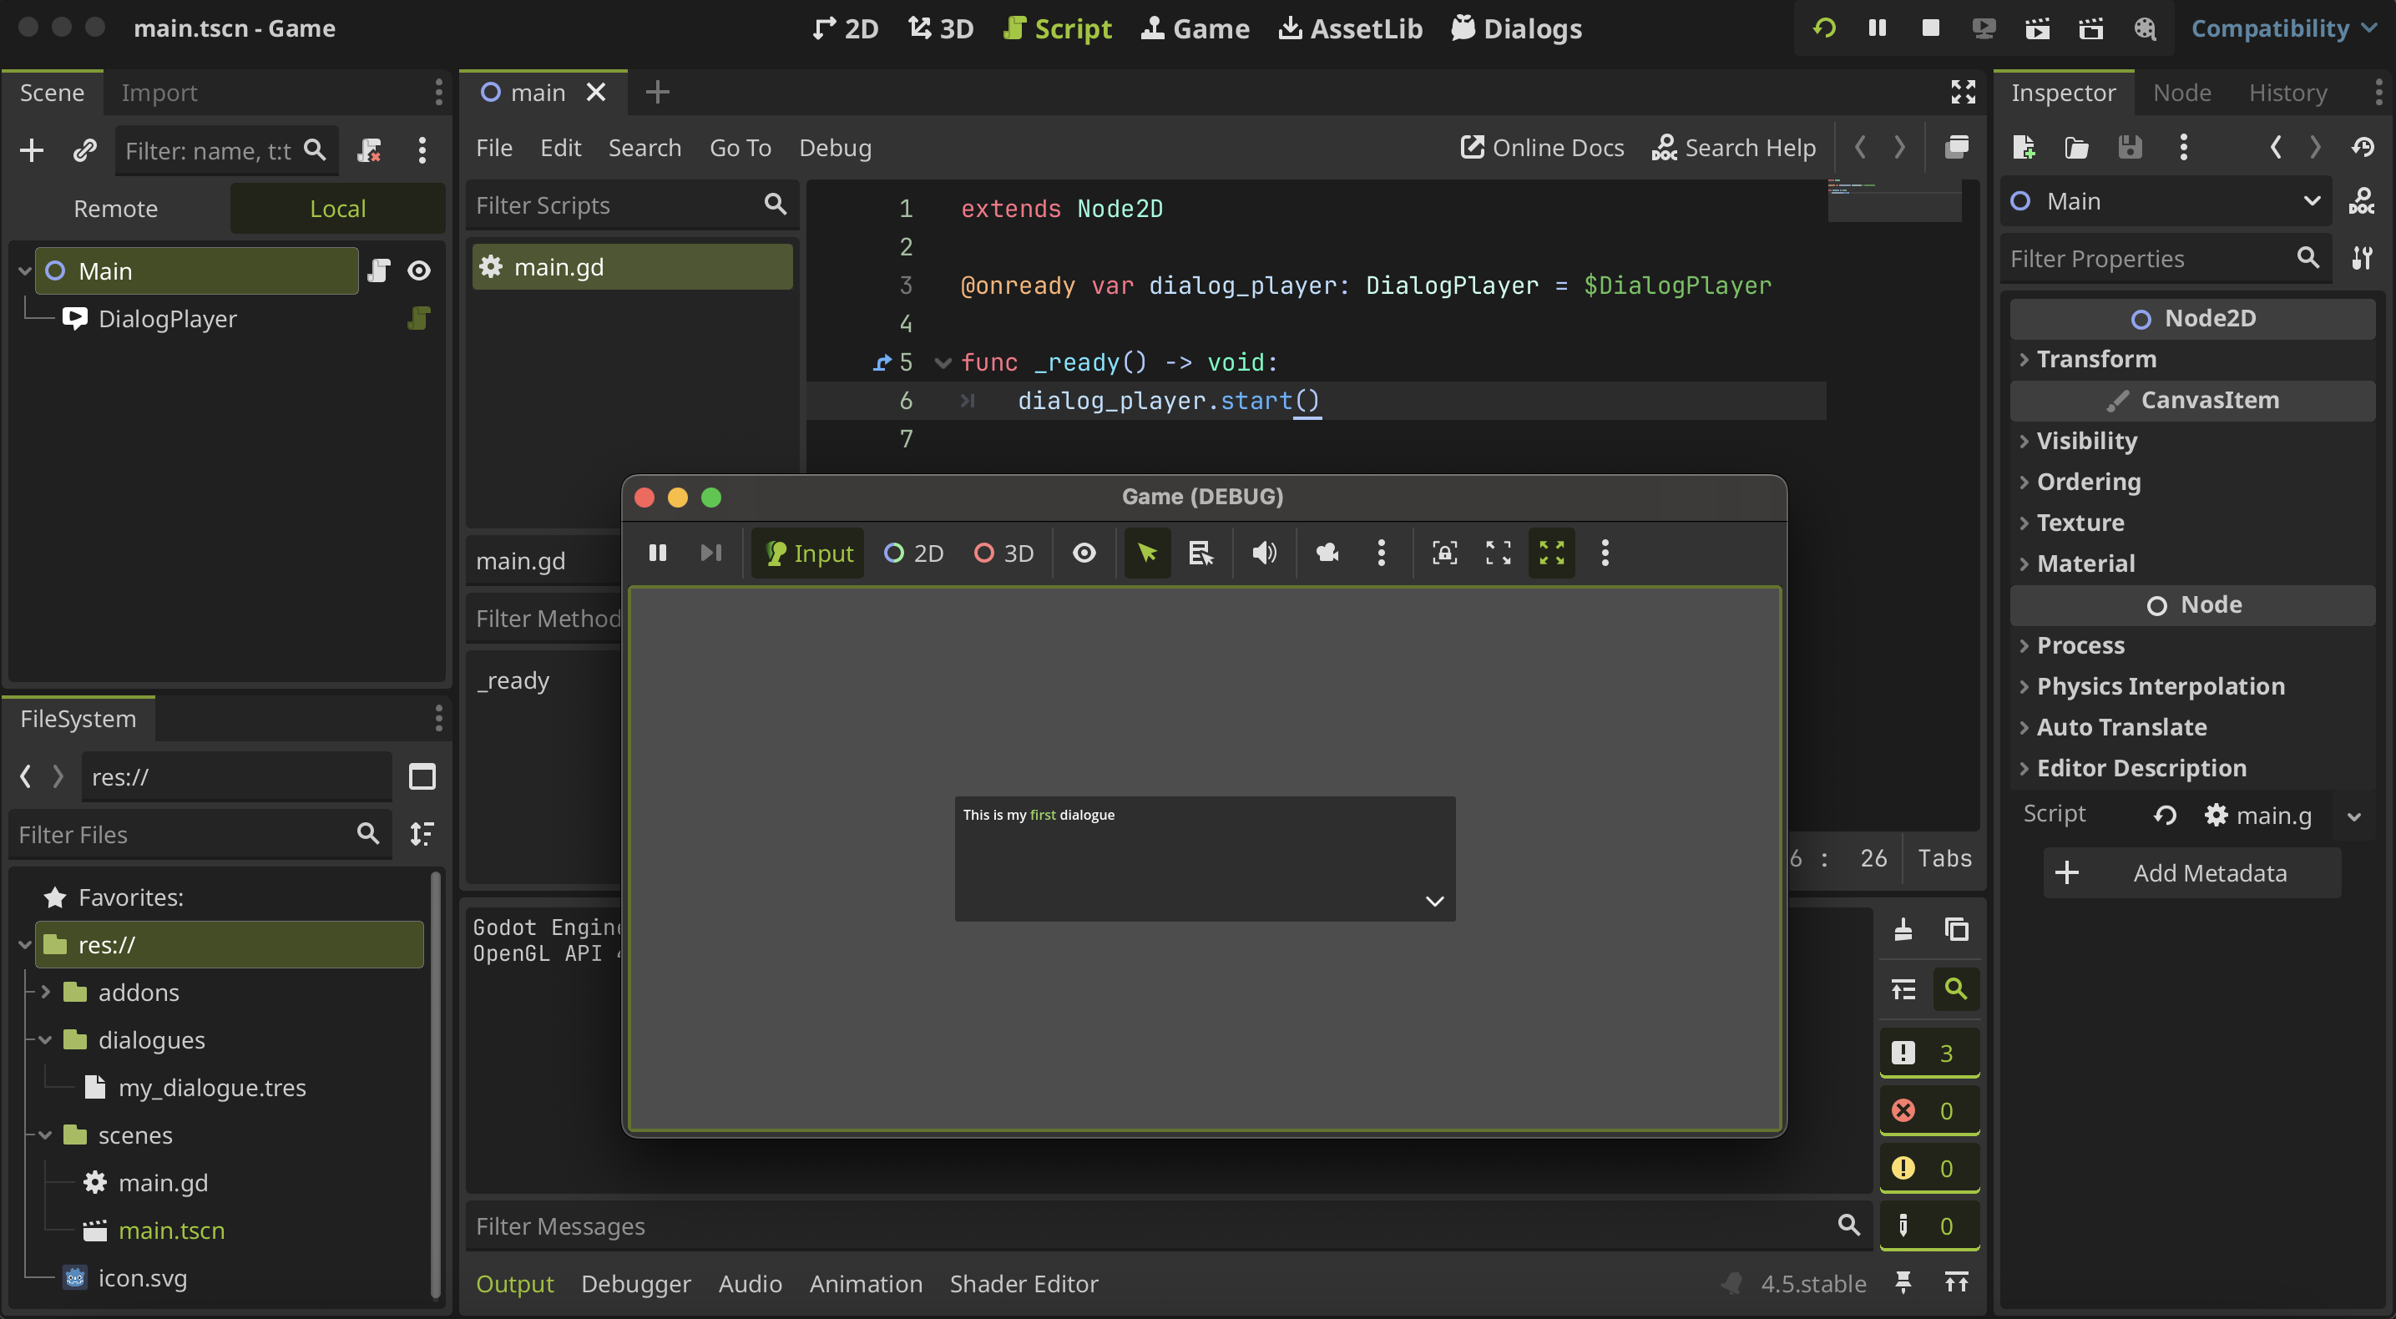Save the current resource in the Inspector

[2131, 147]
